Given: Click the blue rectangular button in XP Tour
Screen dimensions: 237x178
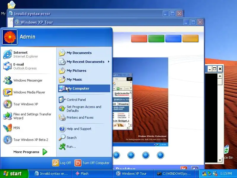Looking at the screenshot, I should (x=173, y=39).
